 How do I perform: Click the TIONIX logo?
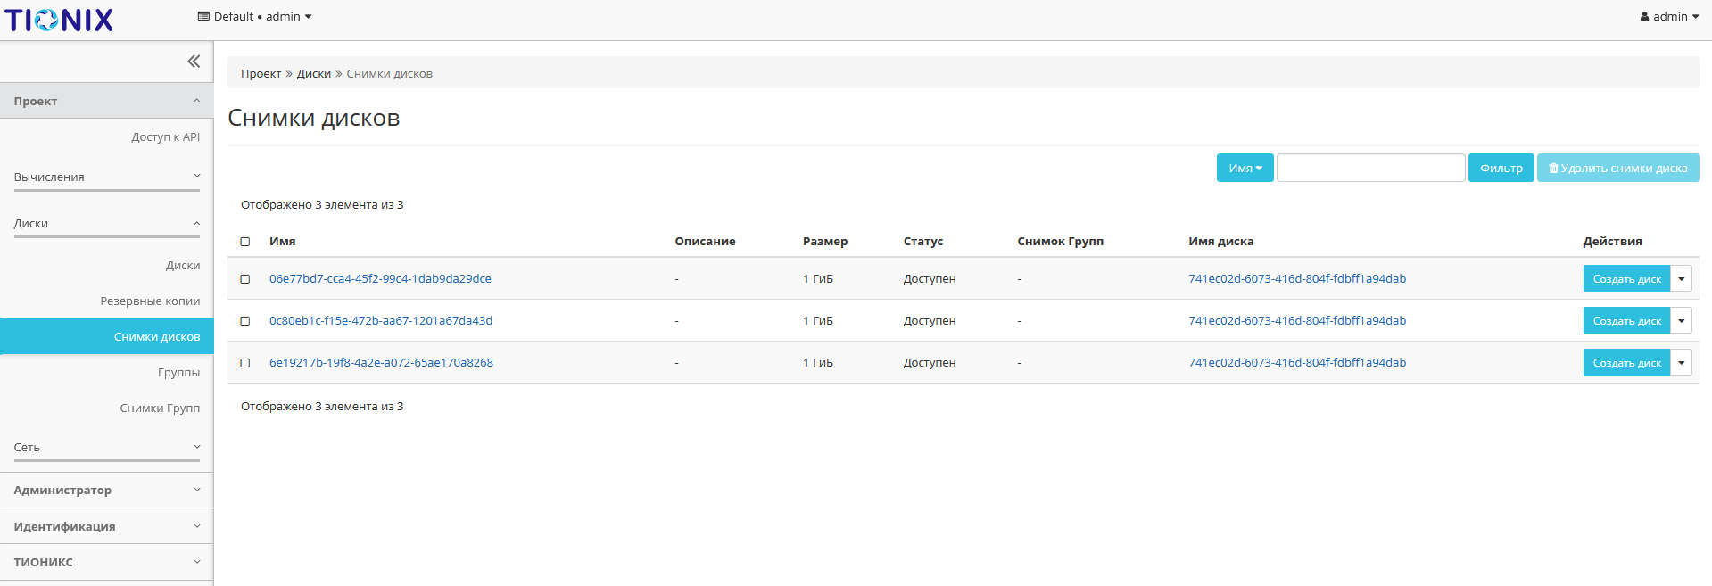tap(59, 20)
